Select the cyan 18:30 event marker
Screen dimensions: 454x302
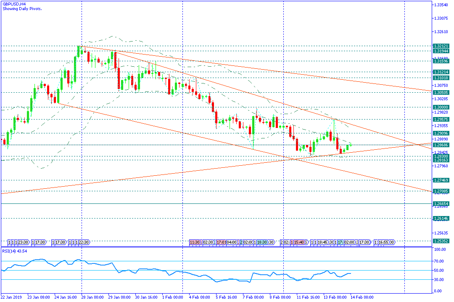coord(261,242)
